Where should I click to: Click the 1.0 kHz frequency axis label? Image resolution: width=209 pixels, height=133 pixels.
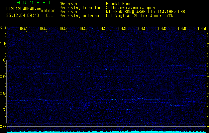3,60
